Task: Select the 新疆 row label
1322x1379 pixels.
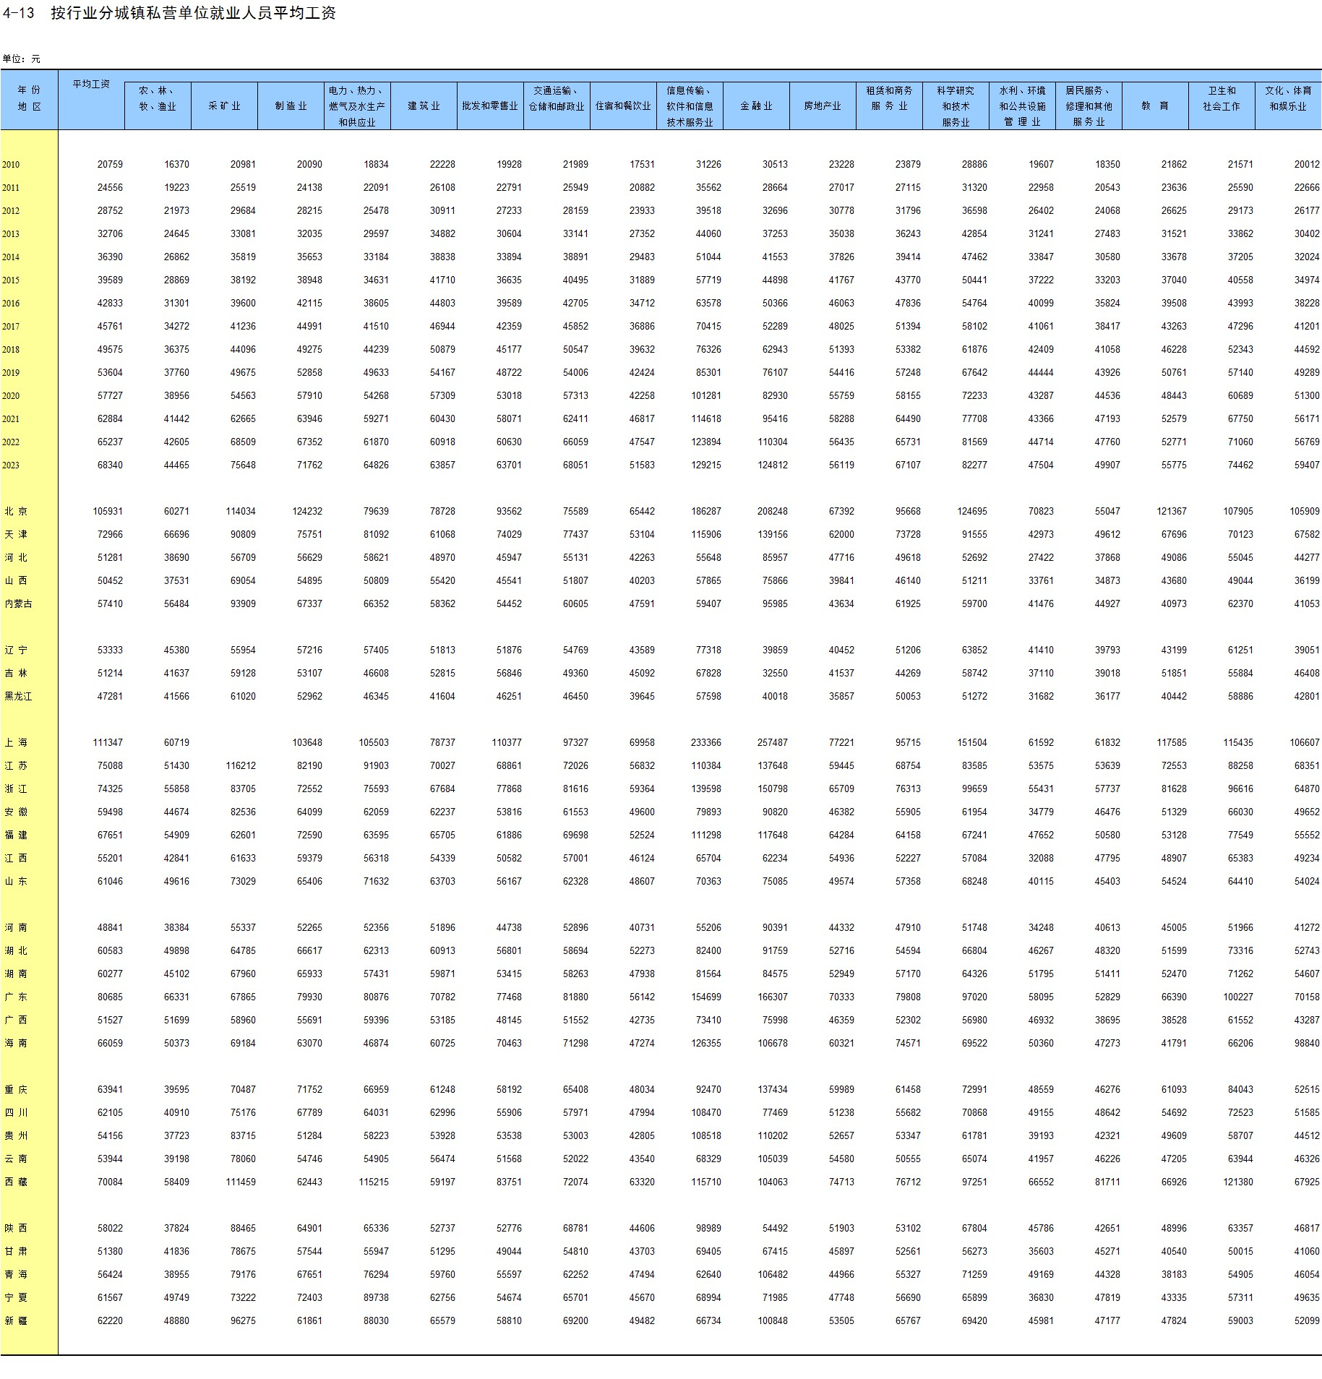Action: coord(16,1321)
